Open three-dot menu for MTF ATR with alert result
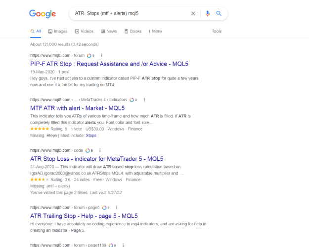The width and height of the screenshot is (309, 247). pos(144,100)
